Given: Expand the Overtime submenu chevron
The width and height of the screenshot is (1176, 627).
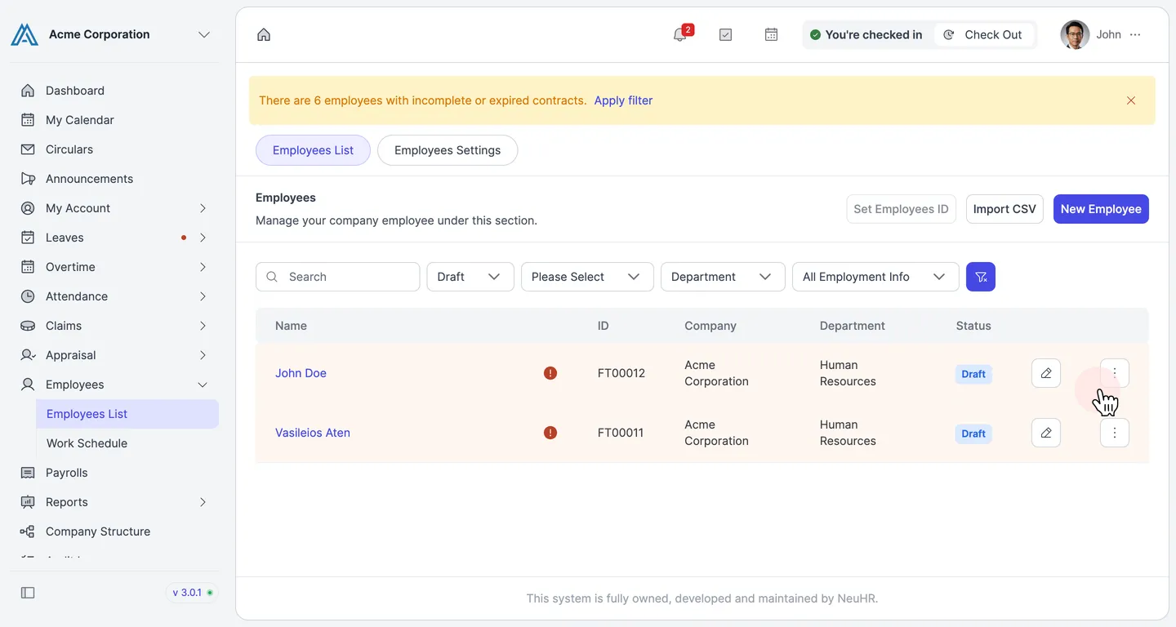Looking at the screenshot, I should tap(203, 267).
